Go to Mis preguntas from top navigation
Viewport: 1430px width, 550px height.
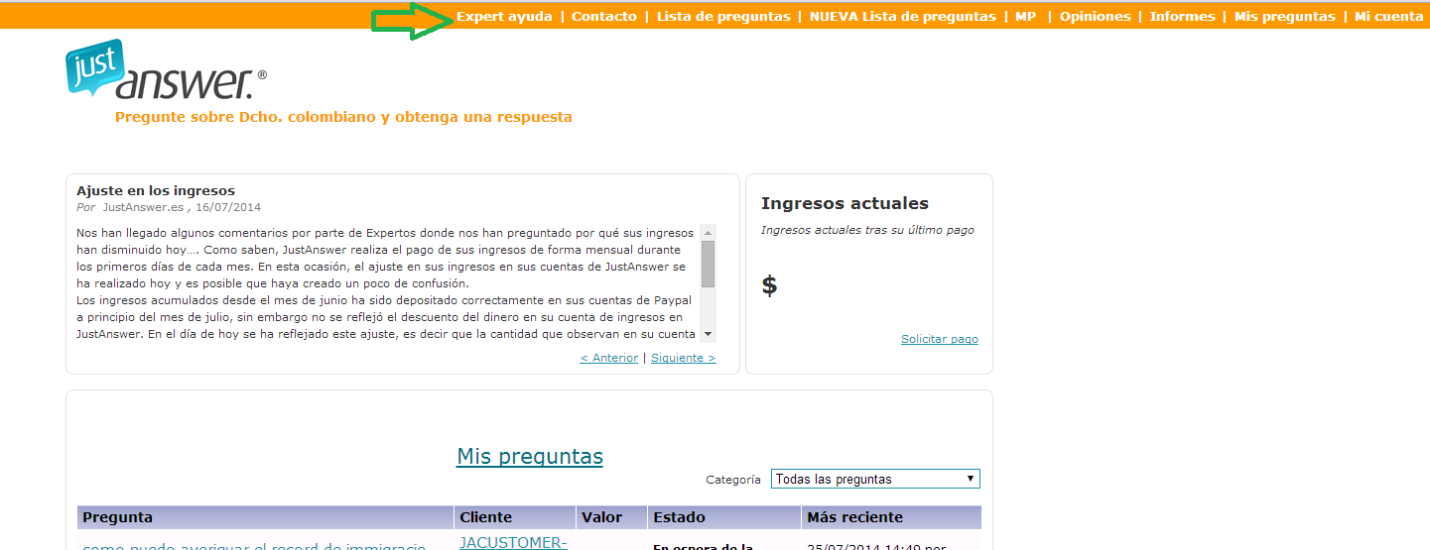(x=1284, y=17)
